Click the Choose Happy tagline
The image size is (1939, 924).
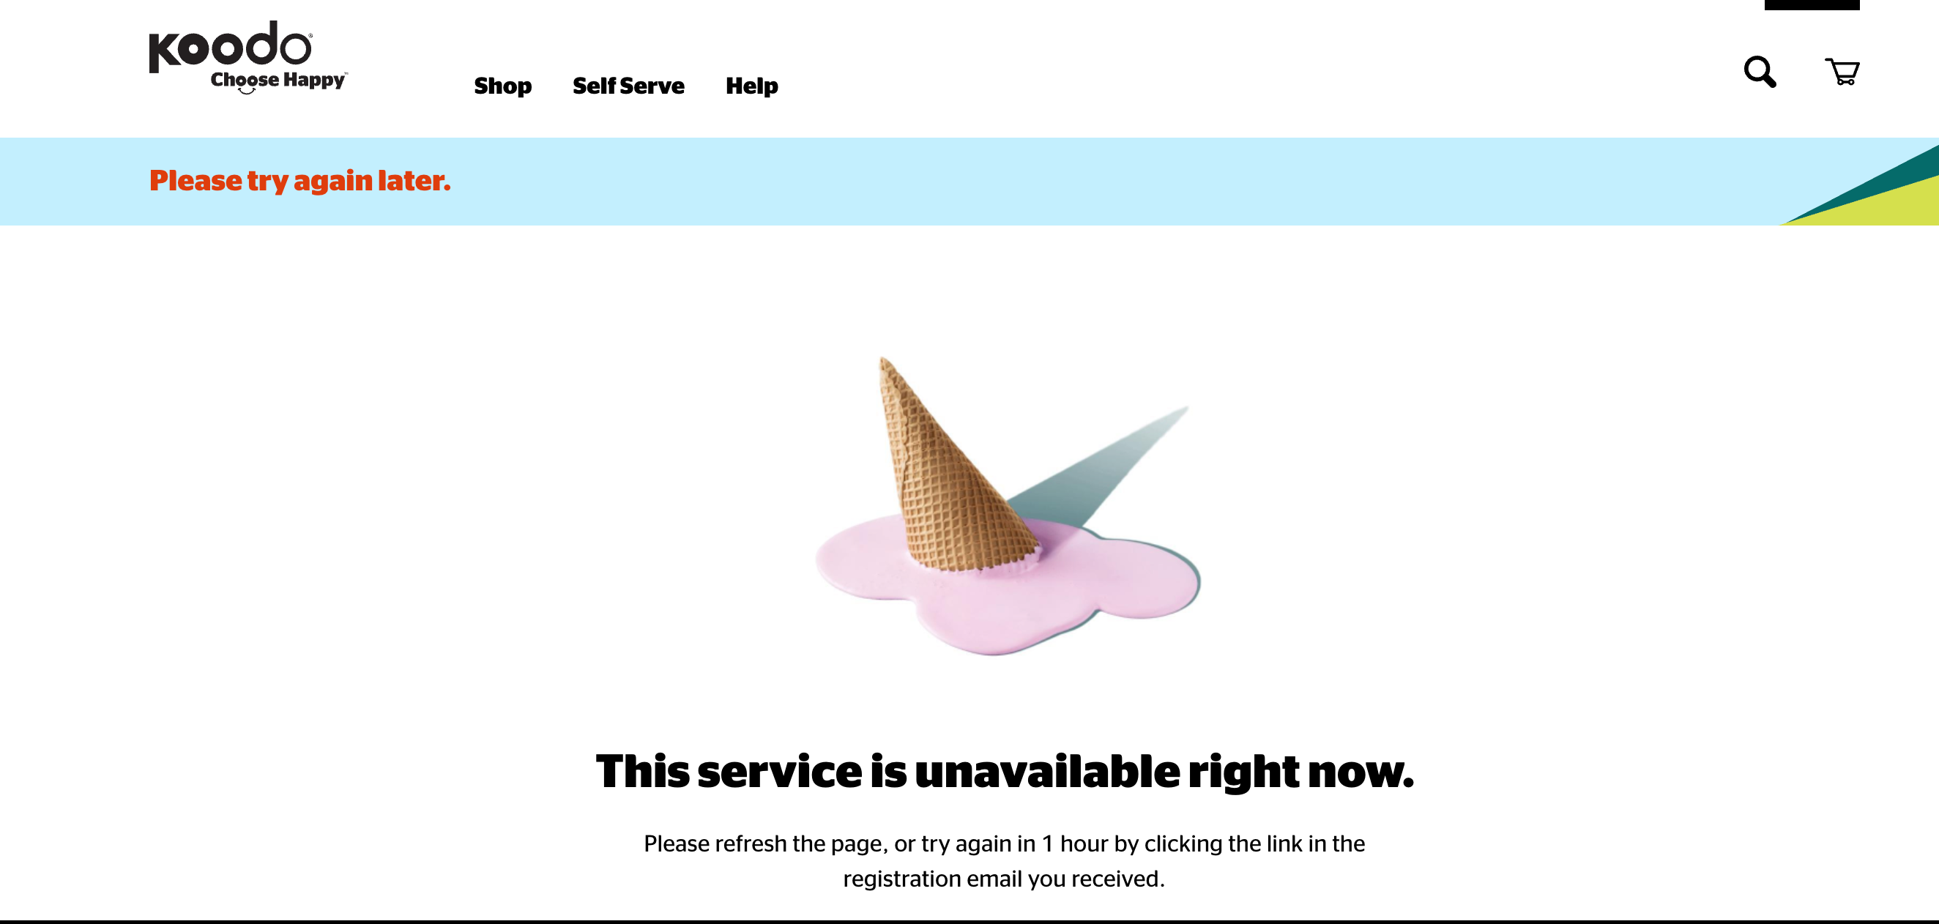tap(278, 81)
